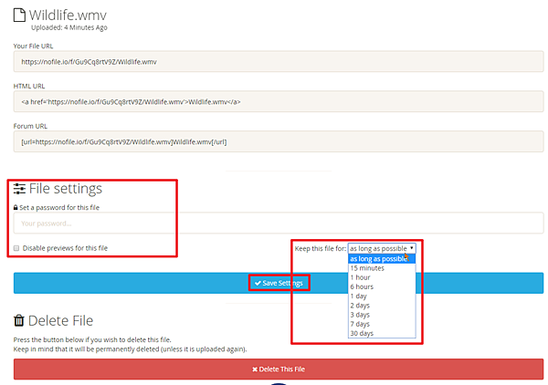Click the 'Keep this file for:' label

point(321,248)
